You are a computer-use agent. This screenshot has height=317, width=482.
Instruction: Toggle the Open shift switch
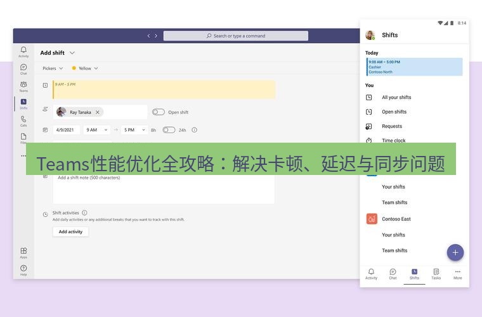(x=159, y=112)
